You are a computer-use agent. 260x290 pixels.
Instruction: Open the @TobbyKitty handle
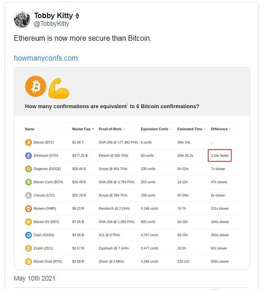(52, 24)
